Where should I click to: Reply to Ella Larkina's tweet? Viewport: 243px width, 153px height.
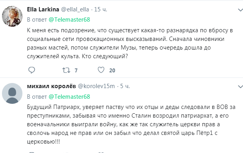click(31, 70)
